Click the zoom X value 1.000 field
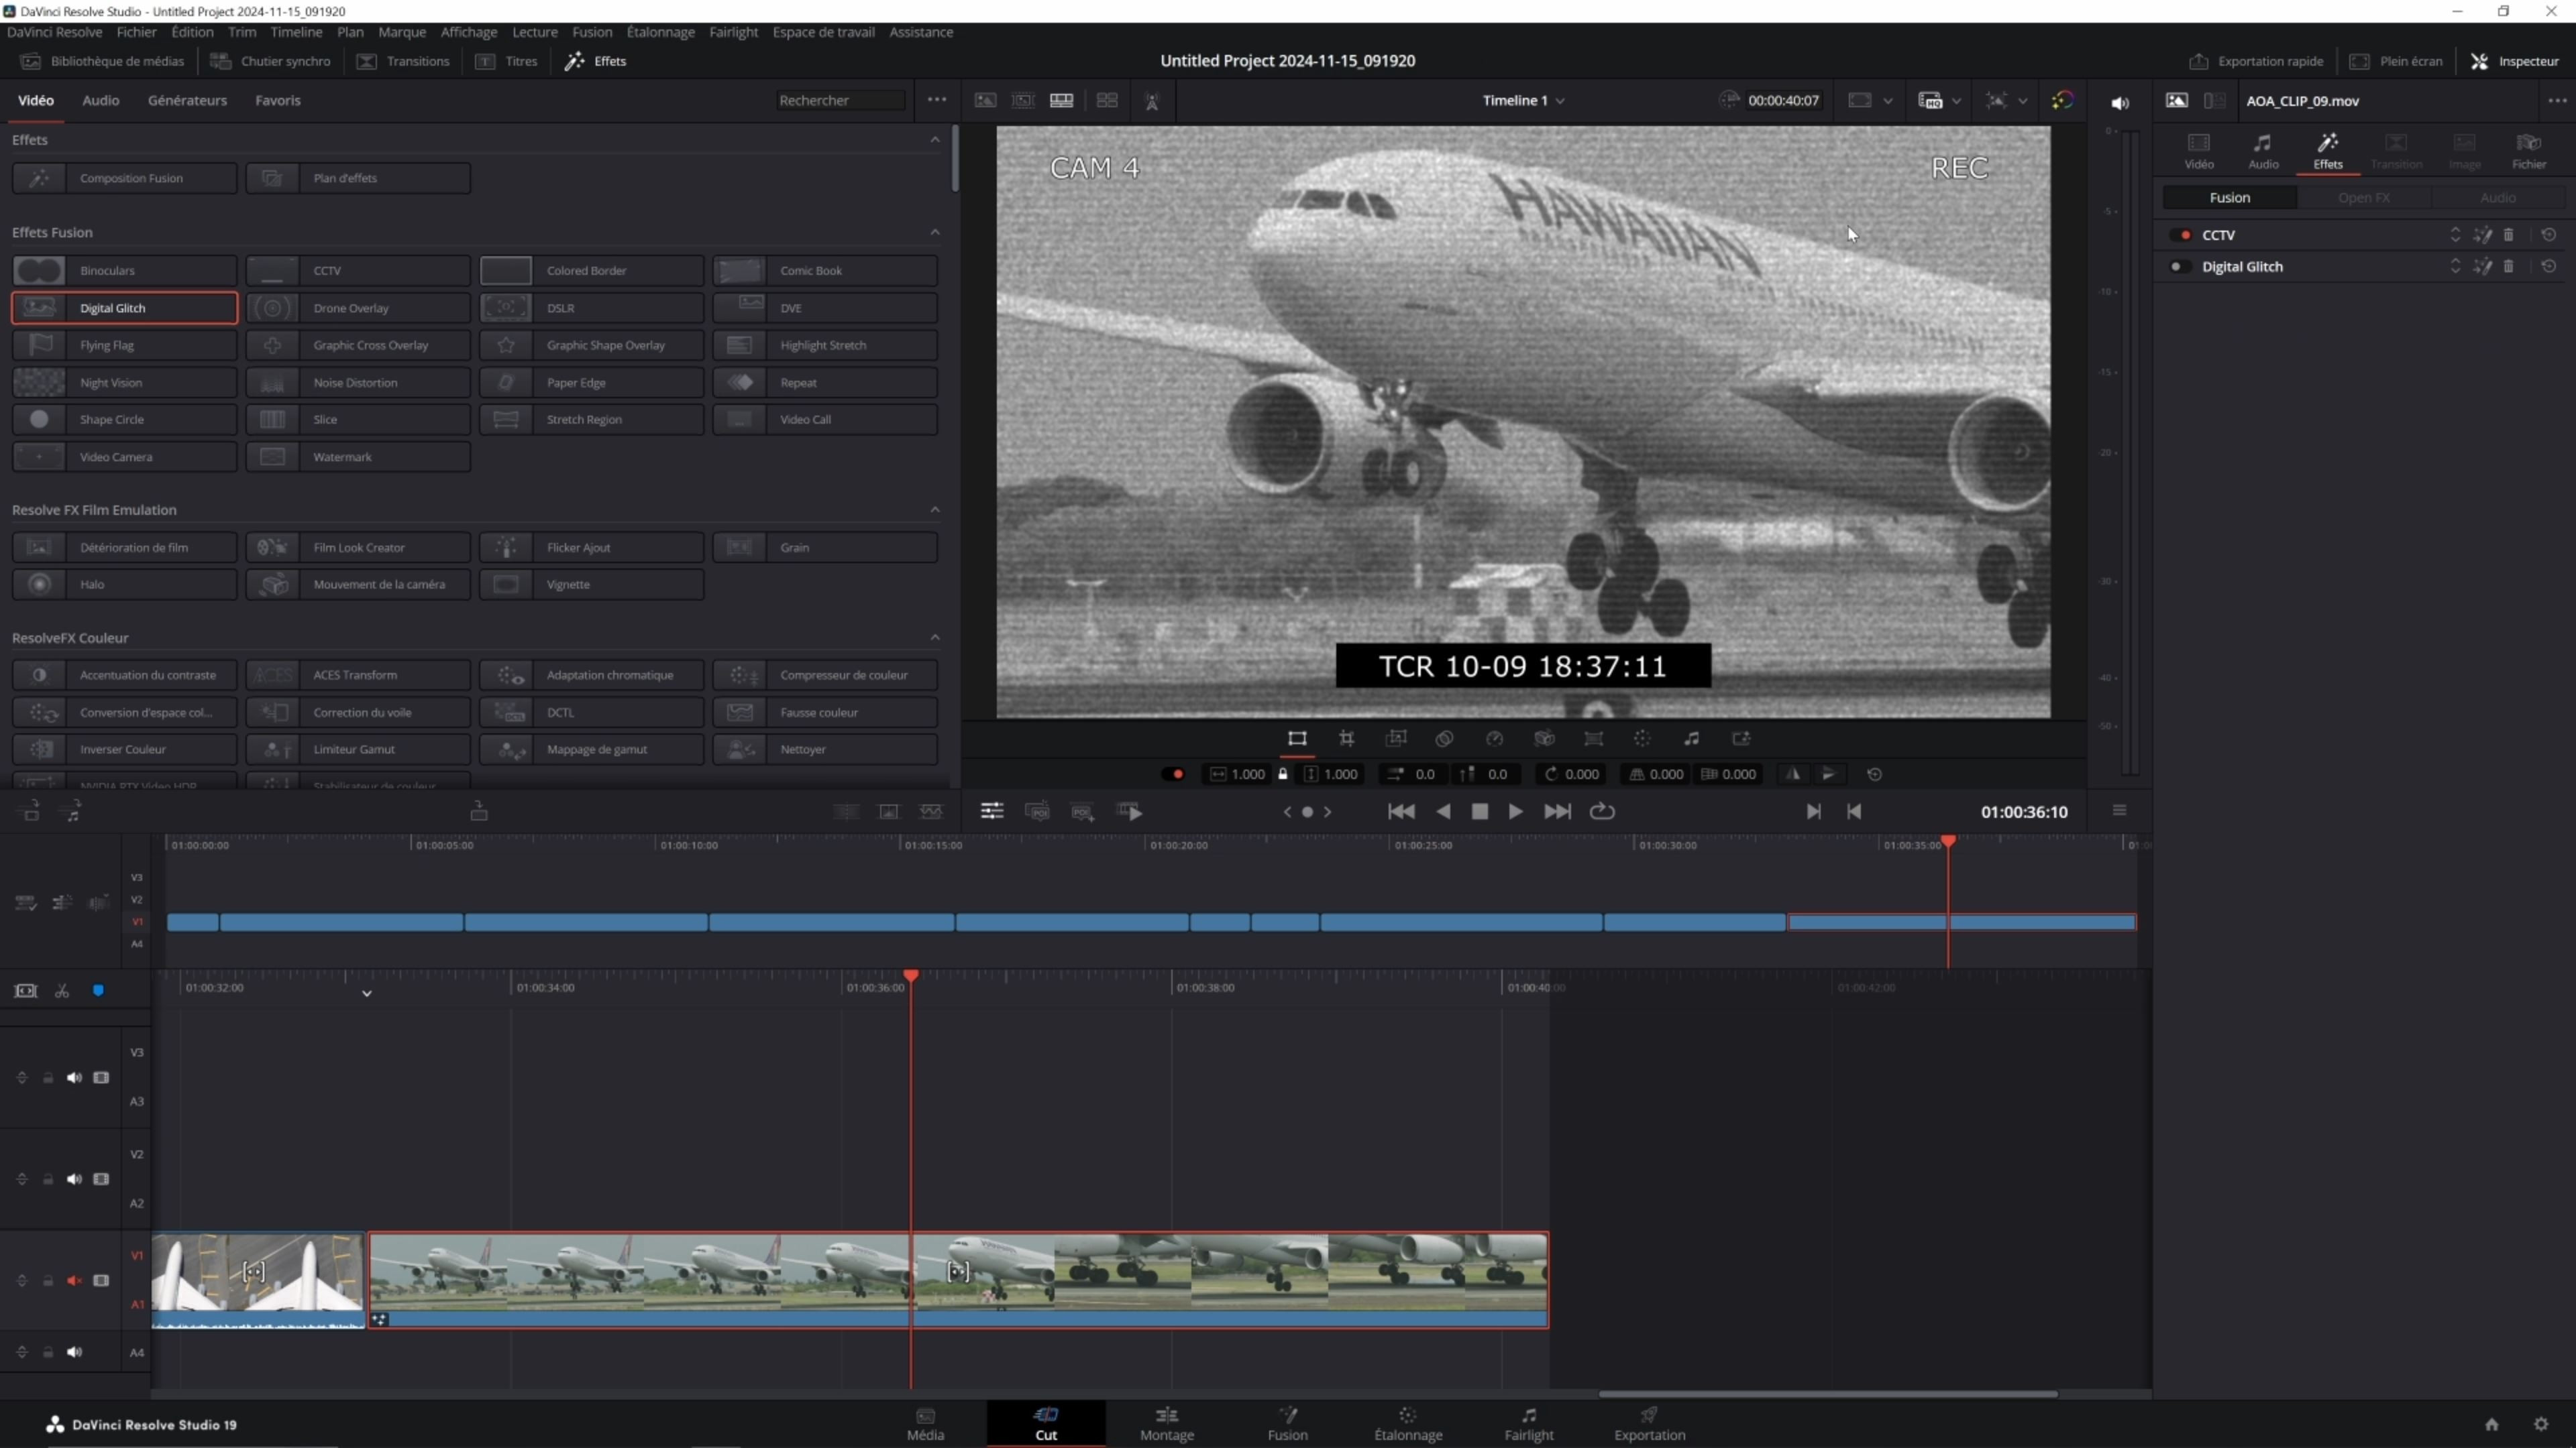This screenshot has height=1448, width=2576. coord(1238,774)
